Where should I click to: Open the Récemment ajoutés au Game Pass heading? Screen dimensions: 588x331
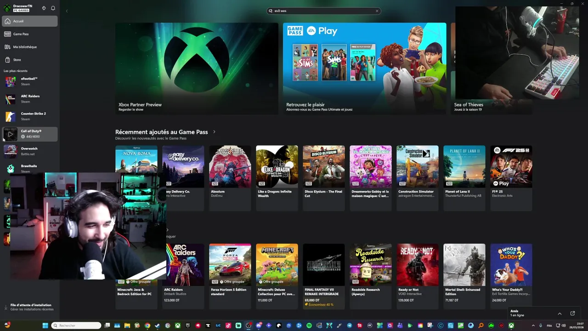162,132
